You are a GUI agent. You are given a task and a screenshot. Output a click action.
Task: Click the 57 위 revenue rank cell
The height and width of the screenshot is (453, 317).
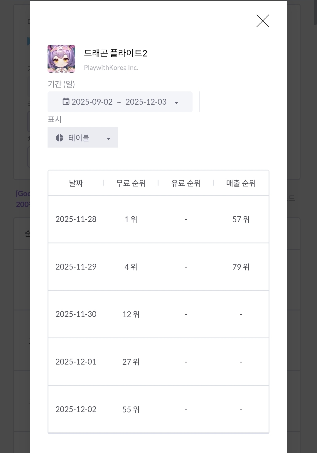click(x=241, y=219)
